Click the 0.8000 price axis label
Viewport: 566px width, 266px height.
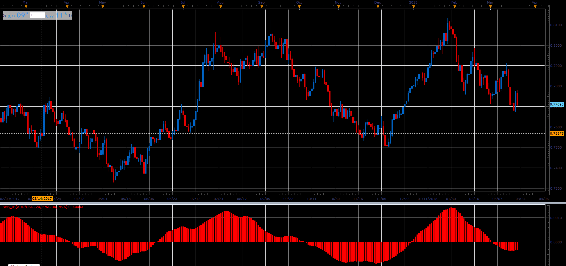click(x=556, y=45)
